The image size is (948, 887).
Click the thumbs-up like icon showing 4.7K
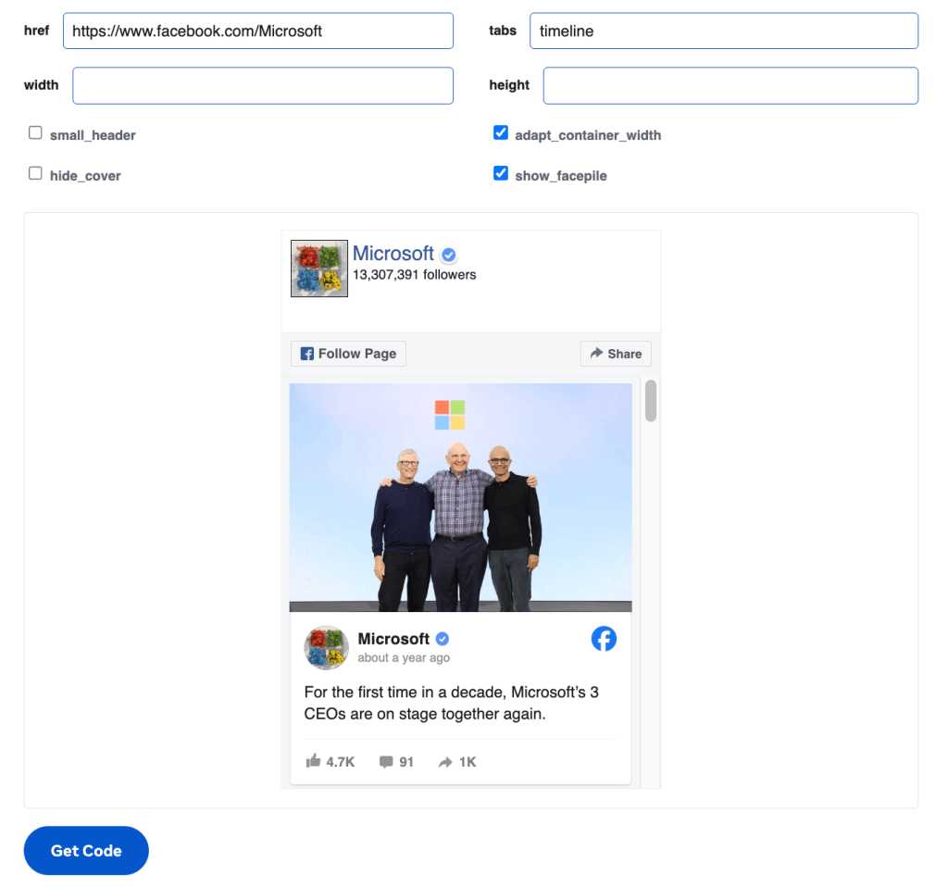click(313, 761)
